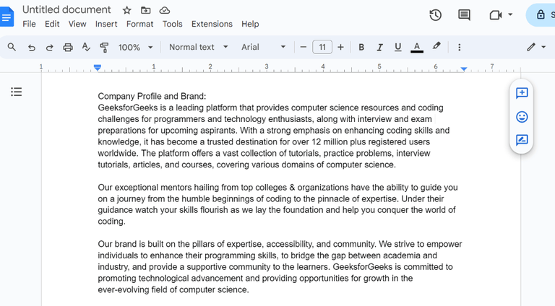Open the text color picker
Image resolution: width=555 pixels, height=306 pixels.
(x=417, y=47)
